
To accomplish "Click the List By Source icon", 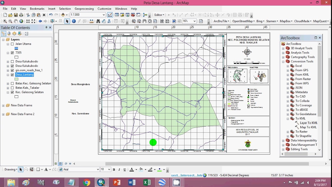I will click(x=9, y=34).
